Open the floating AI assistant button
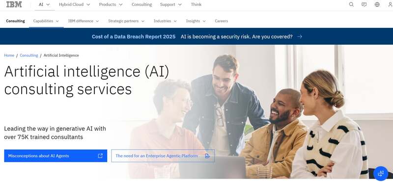This screenshot has height=182, width=393. 381,173
